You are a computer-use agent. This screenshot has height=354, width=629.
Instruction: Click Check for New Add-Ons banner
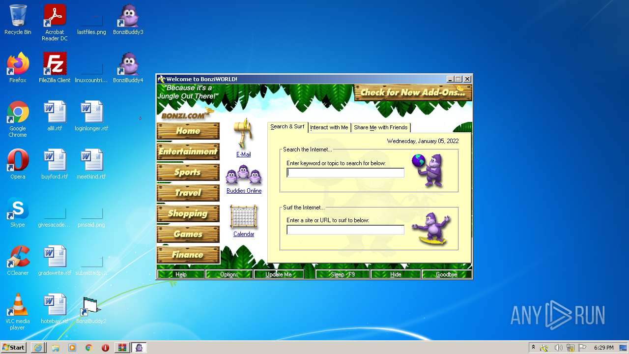tap(413, 92)
